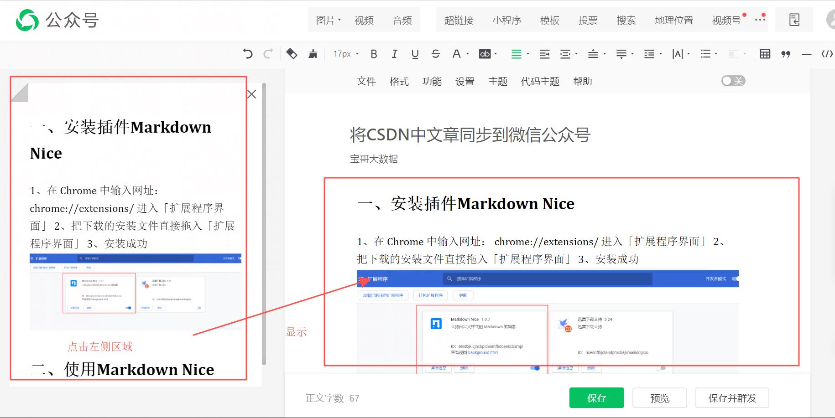835x418 pixels.
Task: Click the font color A icon
Action: pyautogui.click(x=456, y=54)
